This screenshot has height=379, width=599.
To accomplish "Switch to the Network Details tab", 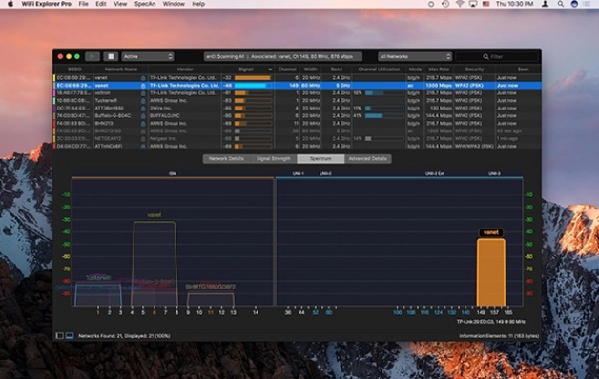I will (226, 159).
